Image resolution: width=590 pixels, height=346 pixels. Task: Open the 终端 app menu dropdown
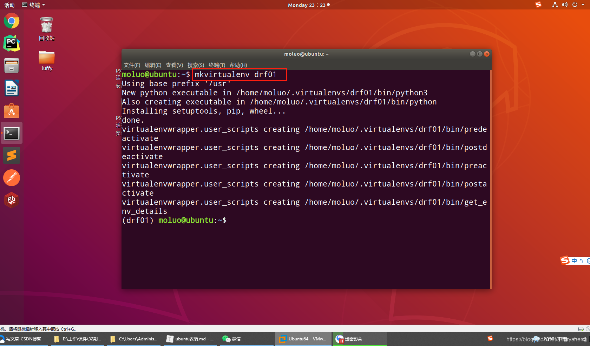point(33,5)
